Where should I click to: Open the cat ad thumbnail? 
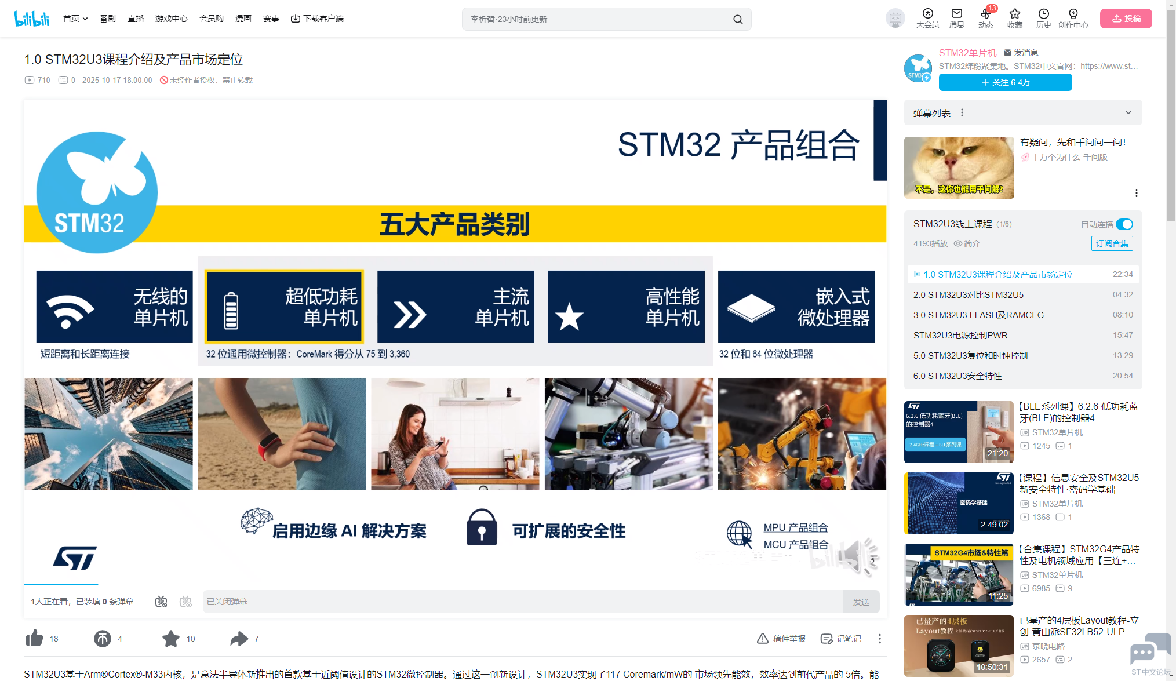959,167
